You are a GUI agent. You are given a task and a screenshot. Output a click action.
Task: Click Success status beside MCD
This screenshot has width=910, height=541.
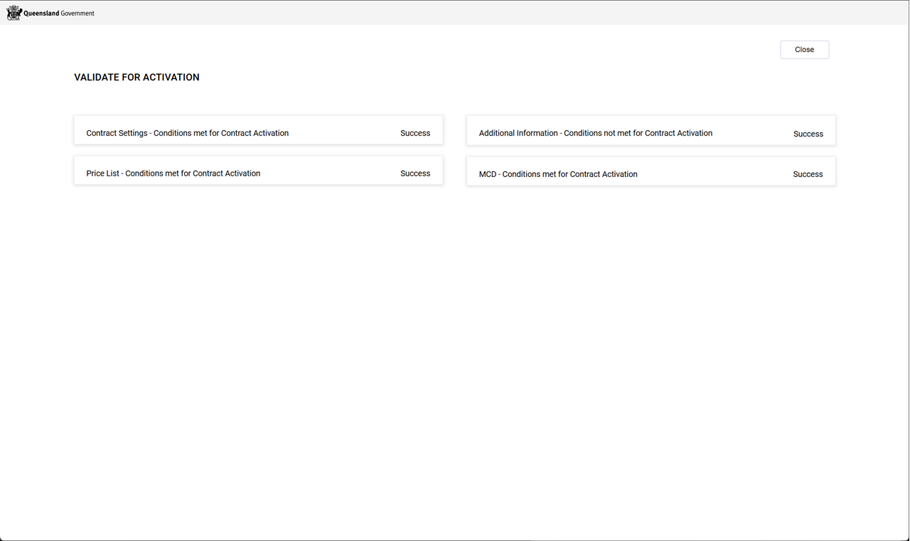[808, 174]
